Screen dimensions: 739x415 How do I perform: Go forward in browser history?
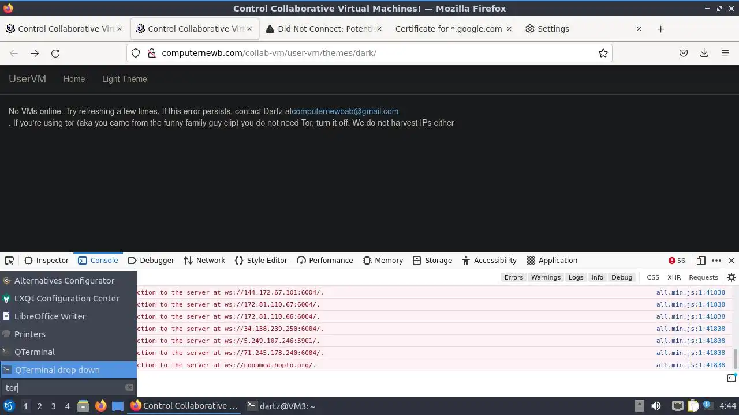[x=35, y=53]
